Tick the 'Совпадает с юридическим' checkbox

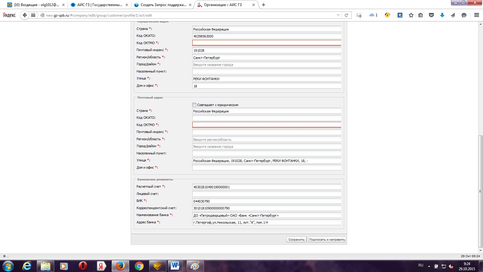(x=194, y=105)
